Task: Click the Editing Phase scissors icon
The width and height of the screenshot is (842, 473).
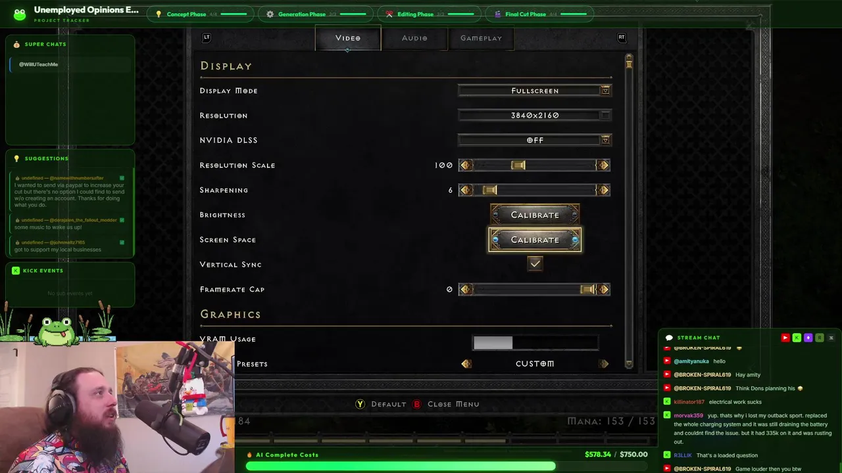Action: coord(389,14)
